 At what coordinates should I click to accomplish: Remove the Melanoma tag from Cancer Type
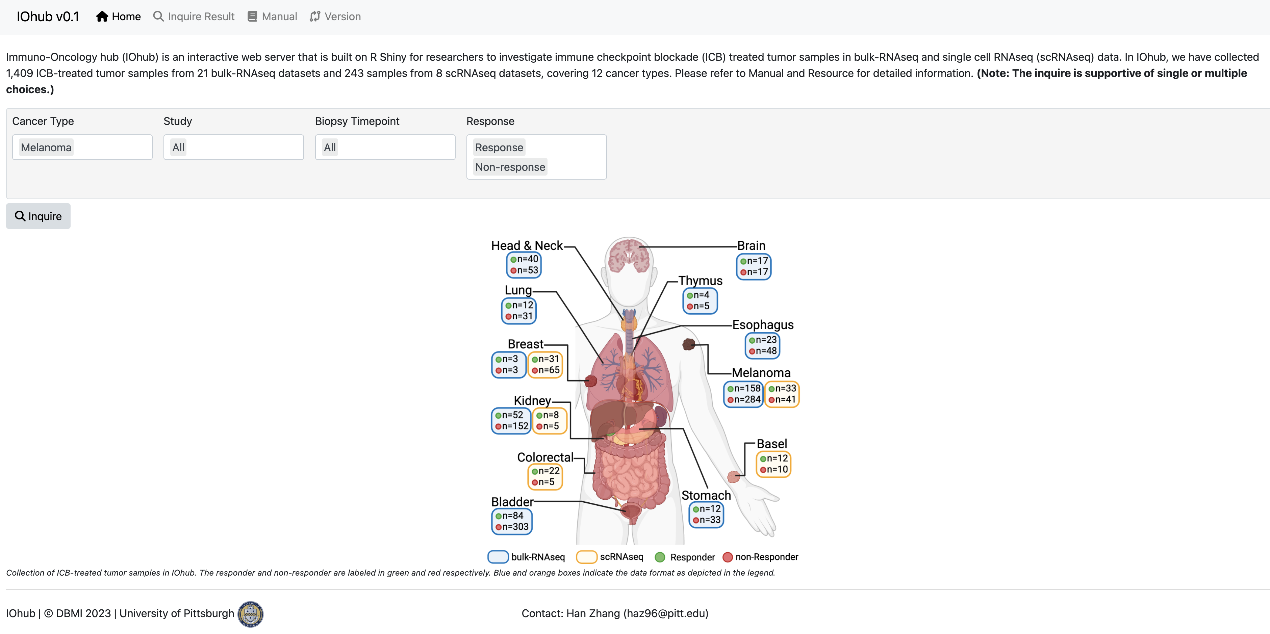point(46,147)
